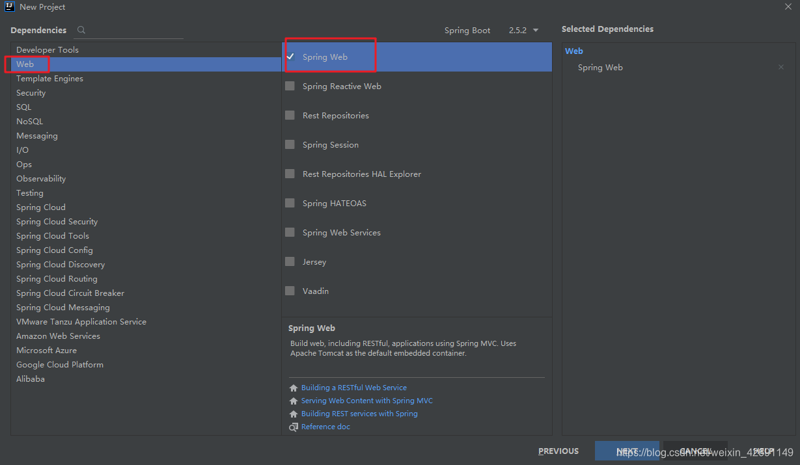Select the Developer Tools category

pos(146,50)
